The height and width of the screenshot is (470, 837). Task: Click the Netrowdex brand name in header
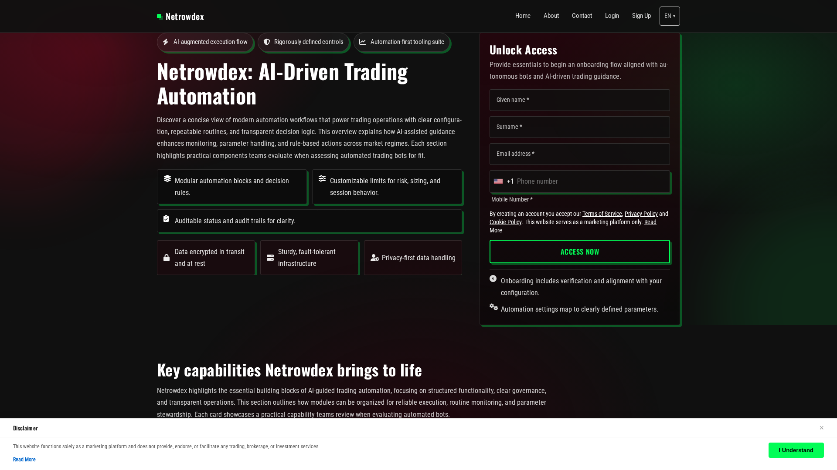(x=185, y=17)
